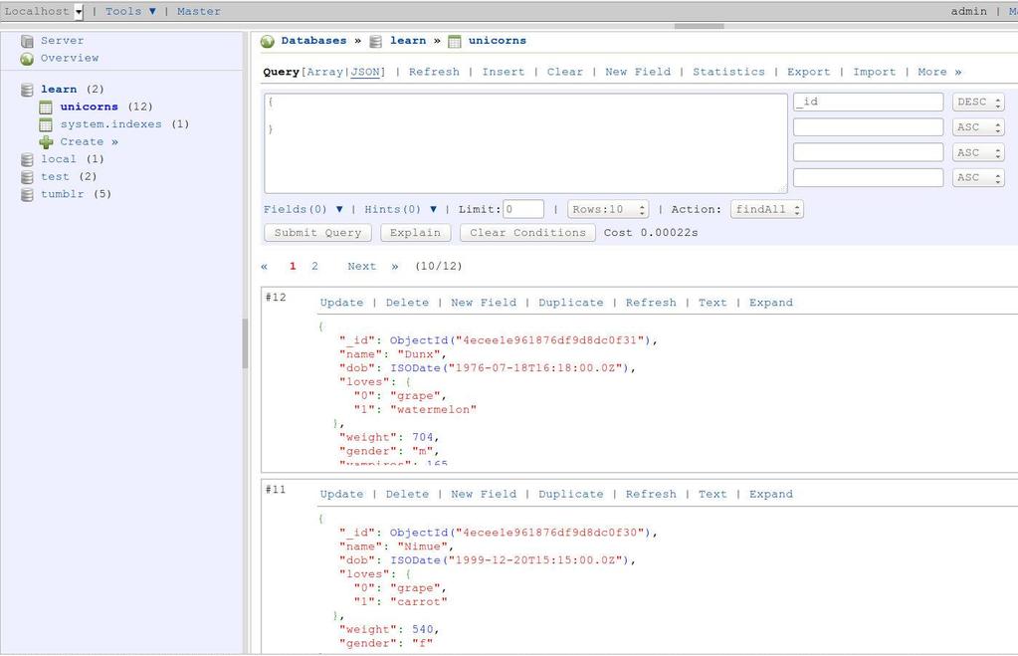The image size is (1018, 656).
Task: Click breadcrumb unicorns table icon
Action: coord(455,42)
